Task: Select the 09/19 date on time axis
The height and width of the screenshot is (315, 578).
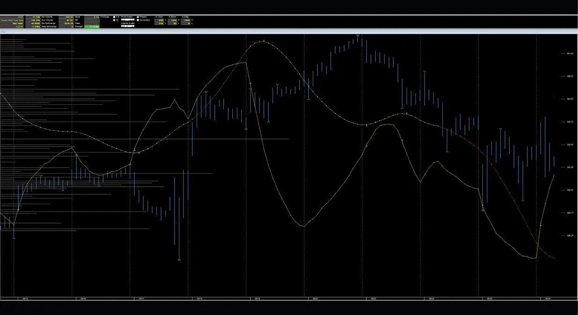Action: pos(258,298)
